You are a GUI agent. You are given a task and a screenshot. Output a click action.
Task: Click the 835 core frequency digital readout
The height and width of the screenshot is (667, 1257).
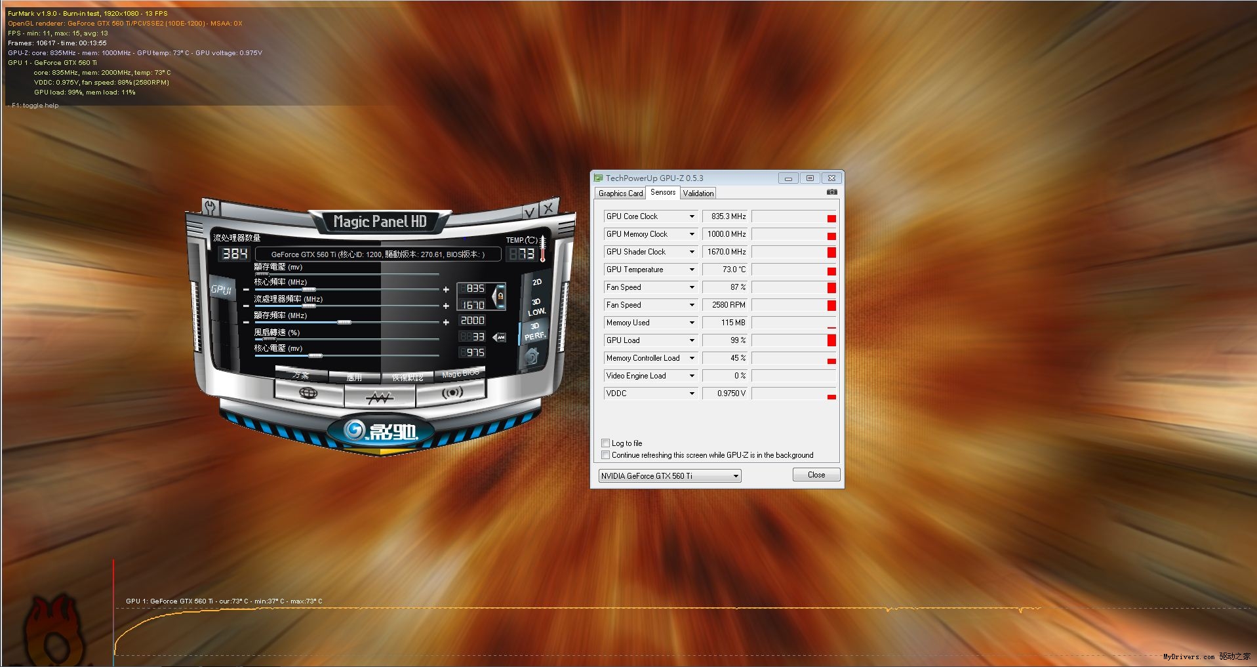[x=472, y=289]
